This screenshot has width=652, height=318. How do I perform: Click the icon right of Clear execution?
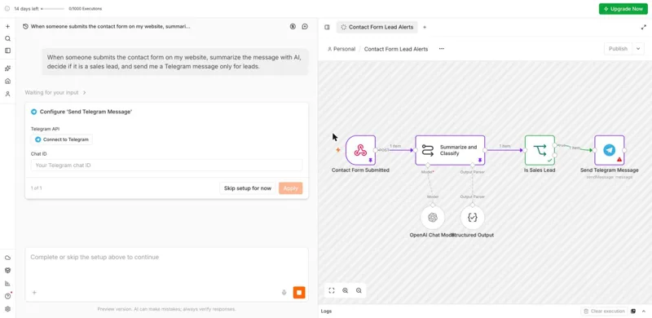tap(633, 311)
